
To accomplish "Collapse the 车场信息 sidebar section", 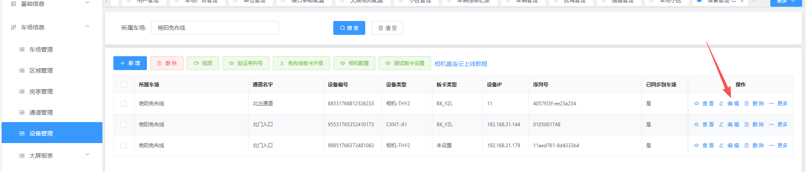I will pyautogui.click(x=52, y=27).
